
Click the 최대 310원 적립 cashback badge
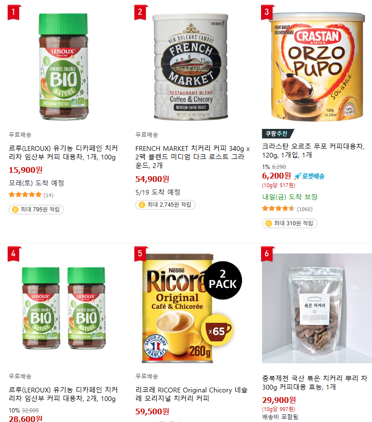tap(289, 223)
